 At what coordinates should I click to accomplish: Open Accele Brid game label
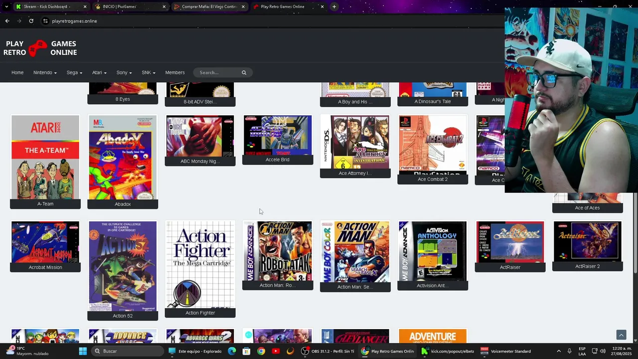click(278, 160)
